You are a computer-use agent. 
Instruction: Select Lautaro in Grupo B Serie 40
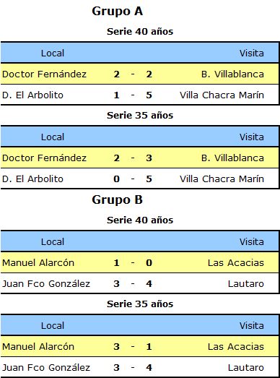click(246, 283)
